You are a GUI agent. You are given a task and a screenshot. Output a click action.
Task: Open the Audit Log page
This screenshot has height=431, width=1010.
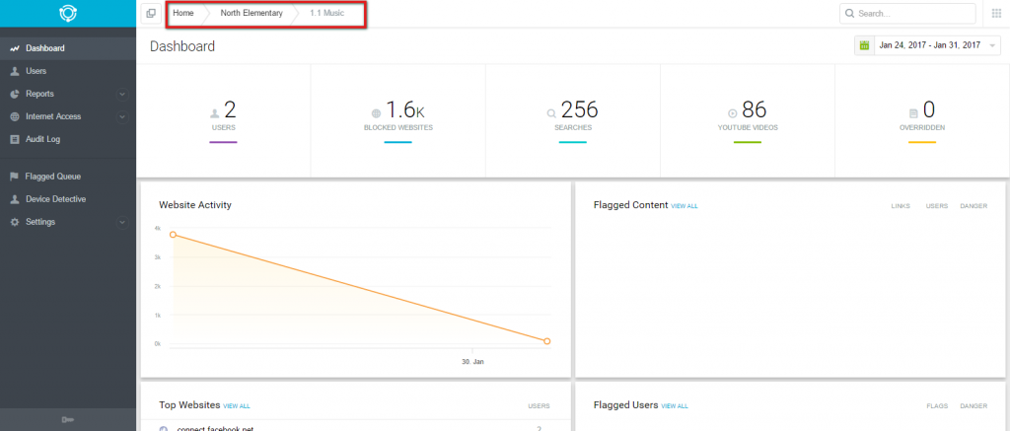68,139
